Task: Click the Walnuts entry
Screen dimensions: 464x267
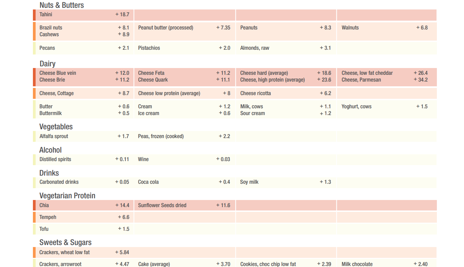Action: tap(350, 28)
